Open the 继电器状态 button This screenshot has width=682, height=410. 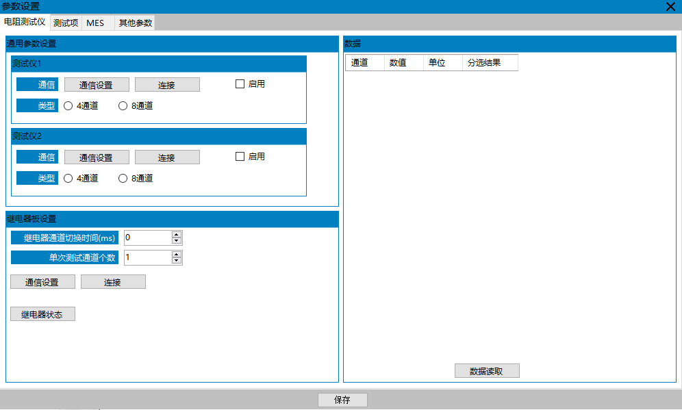(x=42, y=314)
